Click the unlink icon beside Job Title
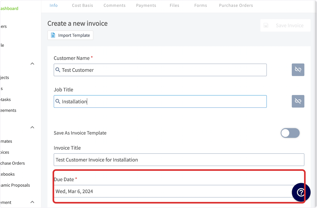 point(298,101)
